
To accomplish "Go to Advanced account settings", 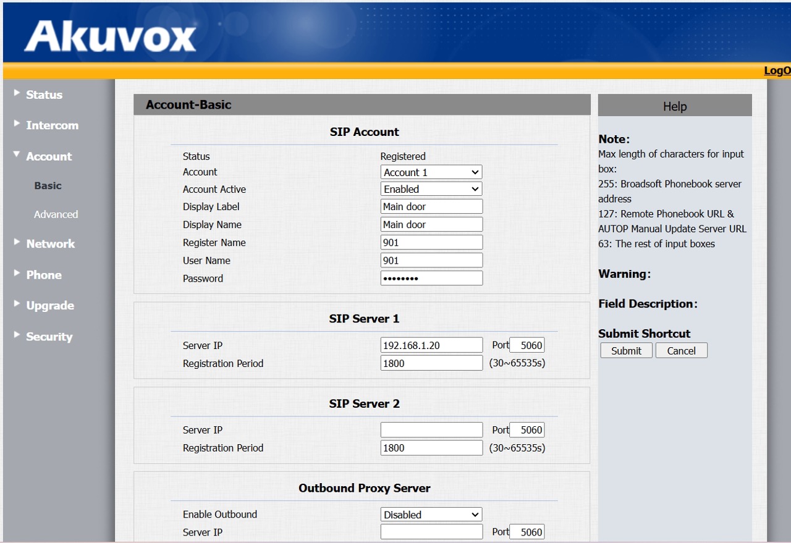I will click(56, 214).
